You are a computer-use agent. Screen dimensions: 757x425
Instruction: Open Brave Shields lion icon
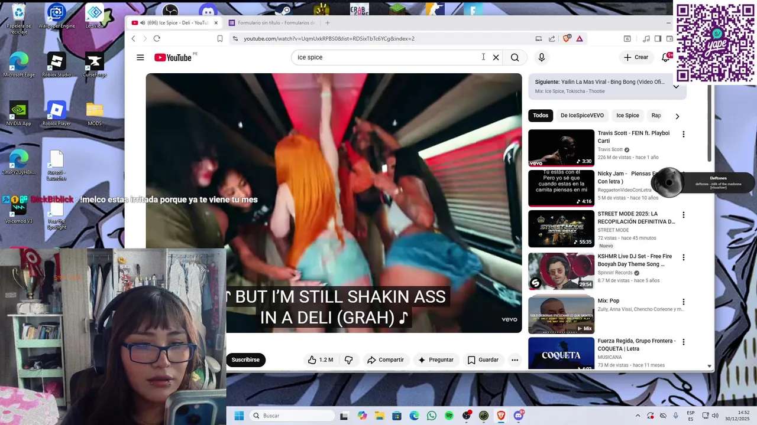click(567, 38)
